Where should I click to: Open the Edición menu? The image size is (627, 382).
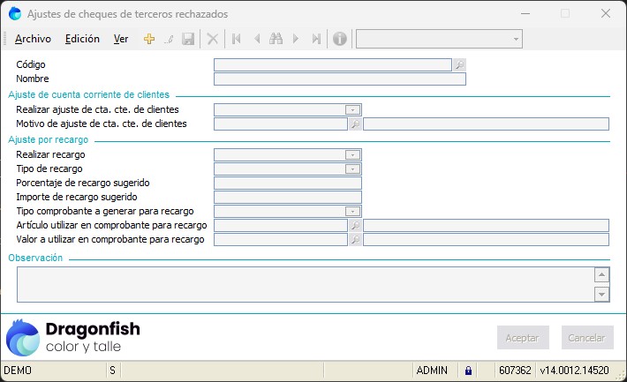pyautogui.click(x=82, y=39)
